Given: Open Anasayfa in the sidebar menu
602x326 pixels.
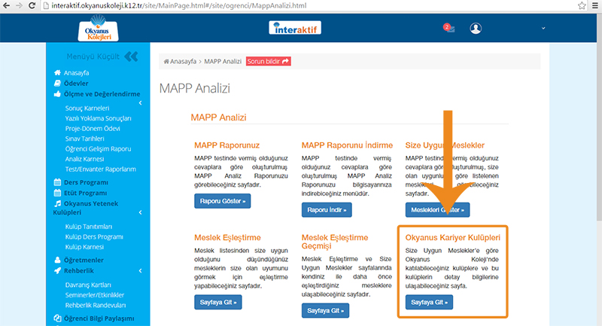Looking at the screenshot, I should [x=77, y=72].
